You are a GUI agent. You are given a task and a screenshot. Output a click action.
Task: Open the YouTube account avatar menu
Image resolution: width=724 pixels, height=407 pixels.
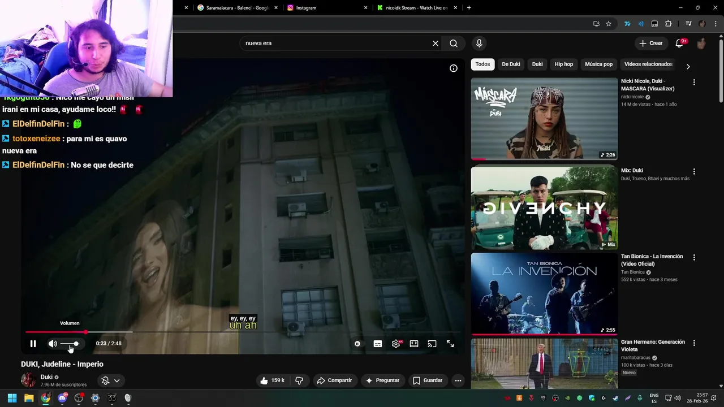pyautogui.click(x=701, y=44)
